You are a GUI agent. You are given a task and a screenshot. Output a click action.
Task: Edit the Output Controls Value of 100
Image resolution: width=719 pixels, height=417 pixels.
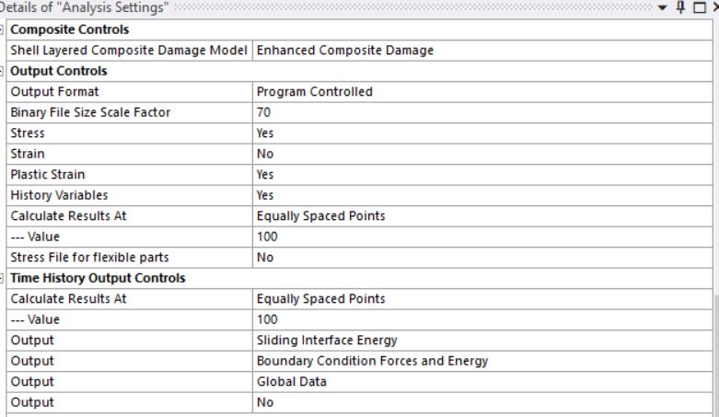tap(482, 237)
